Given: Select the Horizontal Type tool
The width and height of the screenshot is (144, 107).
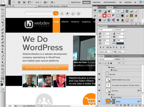Looking at the screenshot, I should (x=3, y=59).
